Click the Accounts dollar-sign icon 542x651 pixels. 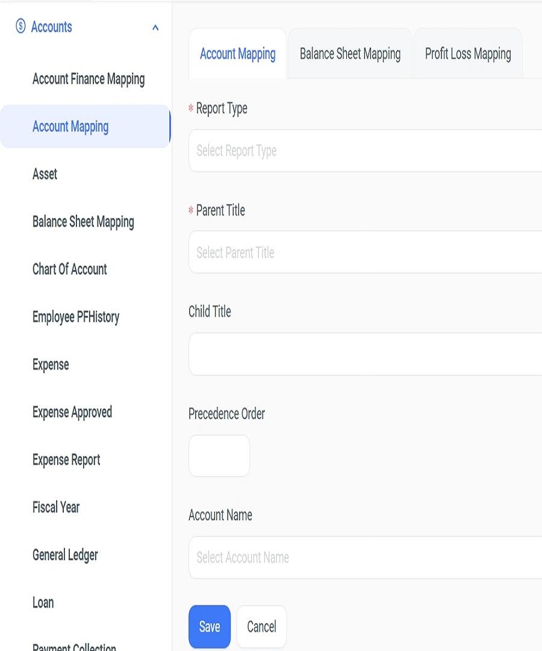click(21, 27)
